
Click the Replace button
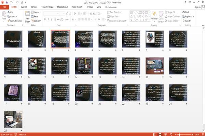point(188,16)
